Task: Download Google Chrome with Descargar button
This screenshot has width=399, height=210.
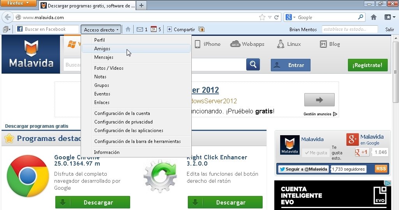Action: click(x=93, y=202)
